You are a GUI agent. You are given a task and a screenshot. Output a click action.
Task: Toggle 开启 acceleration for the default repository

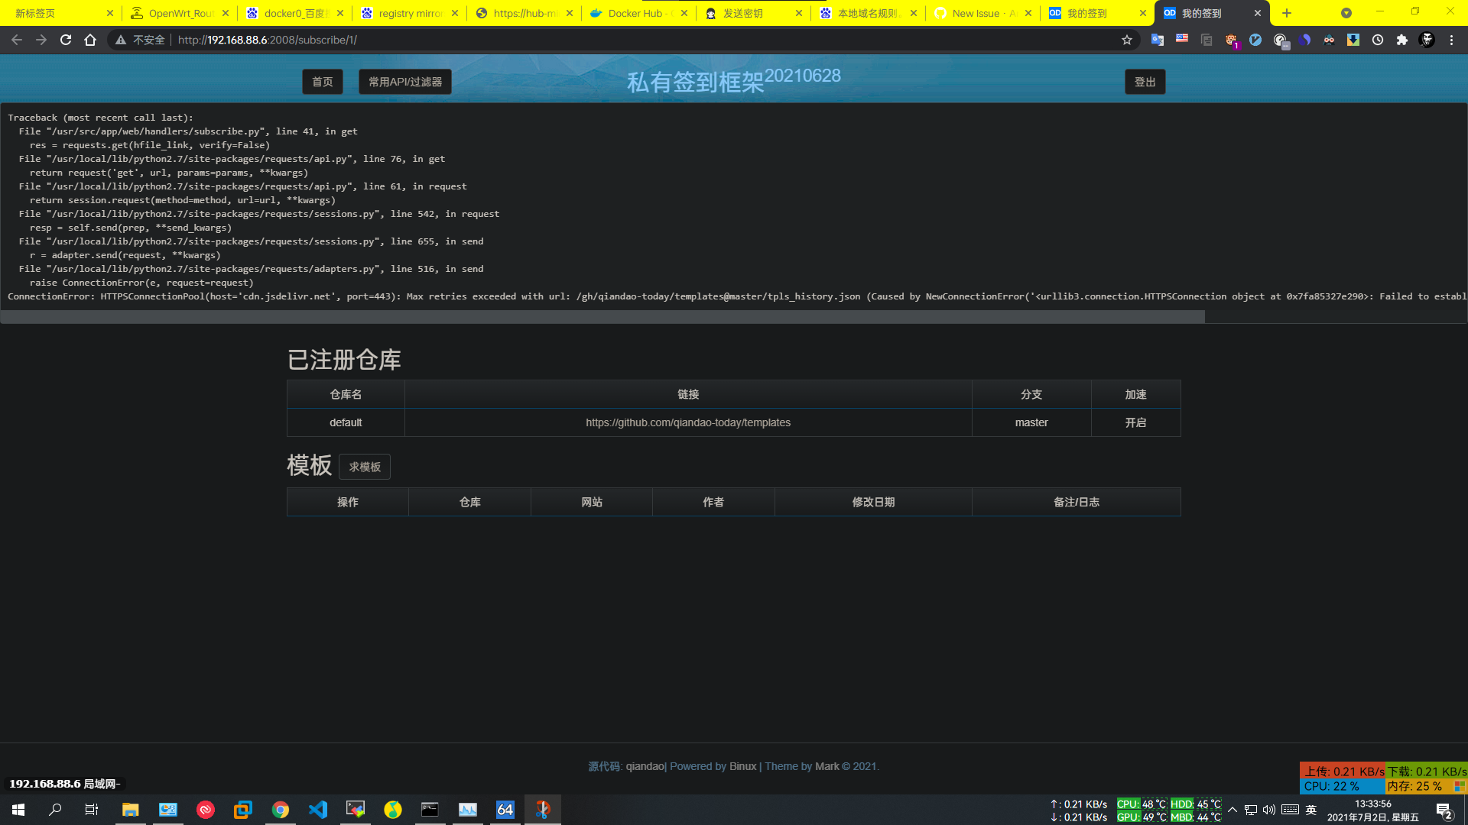pyautogui.click(x=1135, y=422)
